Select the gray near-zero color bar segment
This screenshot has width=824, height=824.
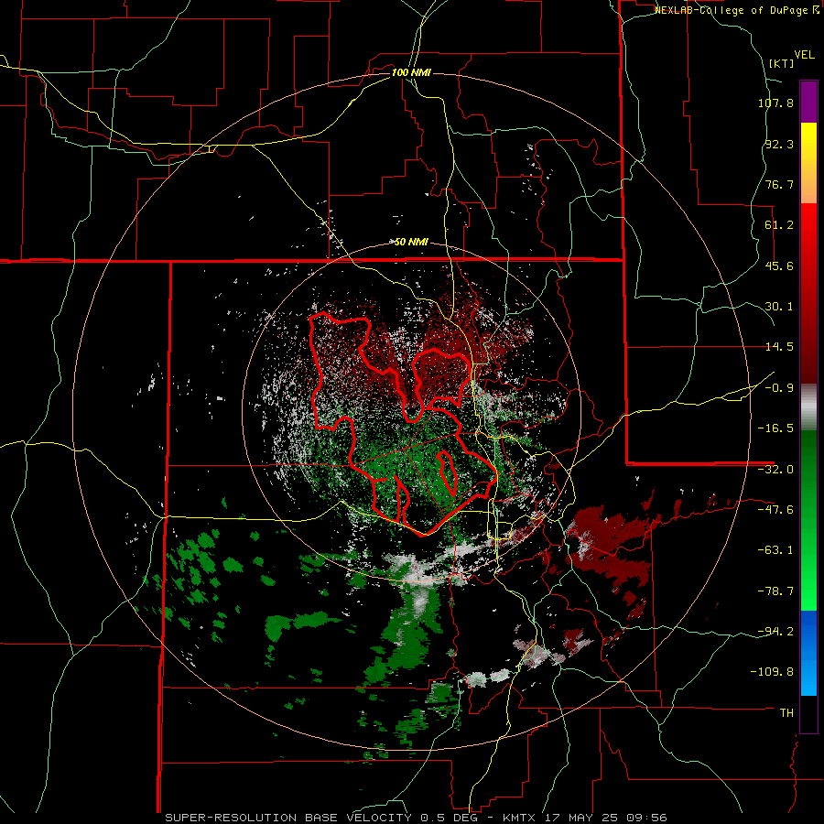808,407
